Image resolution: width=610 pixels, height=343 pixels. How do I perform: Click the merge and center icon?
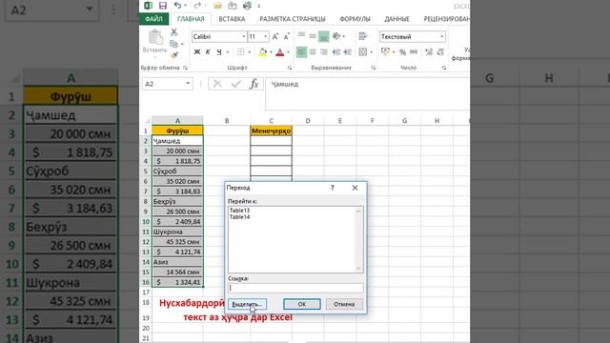point(362,51)
